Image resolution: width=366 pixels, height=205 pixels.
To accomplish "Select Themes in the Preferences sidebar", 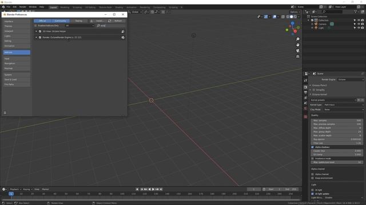I will 17,26.
